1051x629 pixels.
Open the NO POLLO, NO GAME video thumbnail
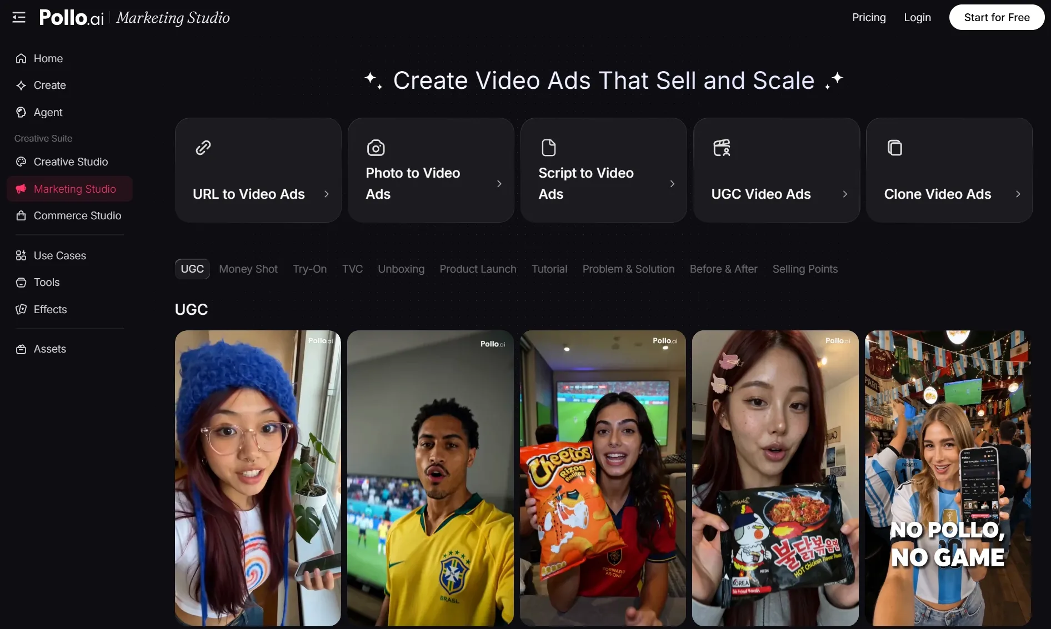[x=948, y=479]
